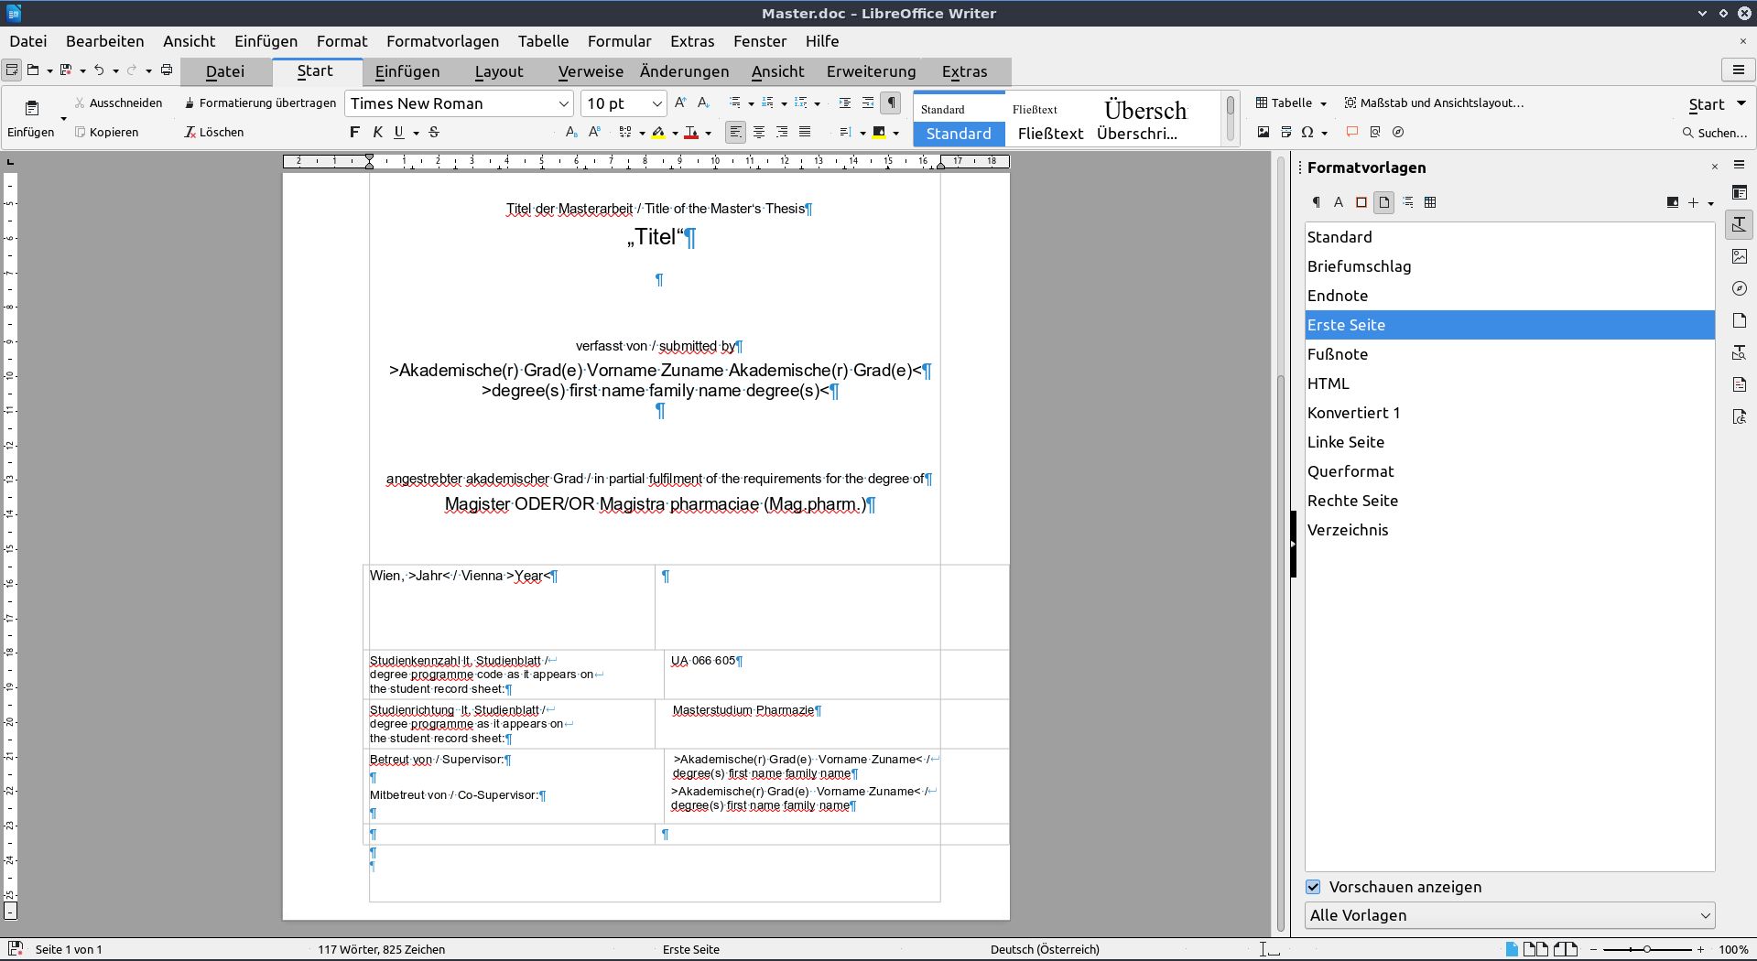
Task: Open line spacing dropdown arrow
Action: [x=862, y=134]
